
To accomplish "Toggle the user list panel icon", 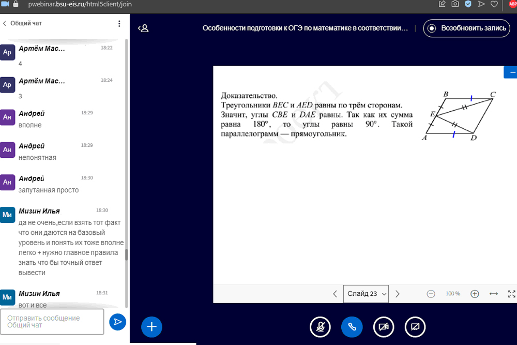I will [x=143, y=28].
